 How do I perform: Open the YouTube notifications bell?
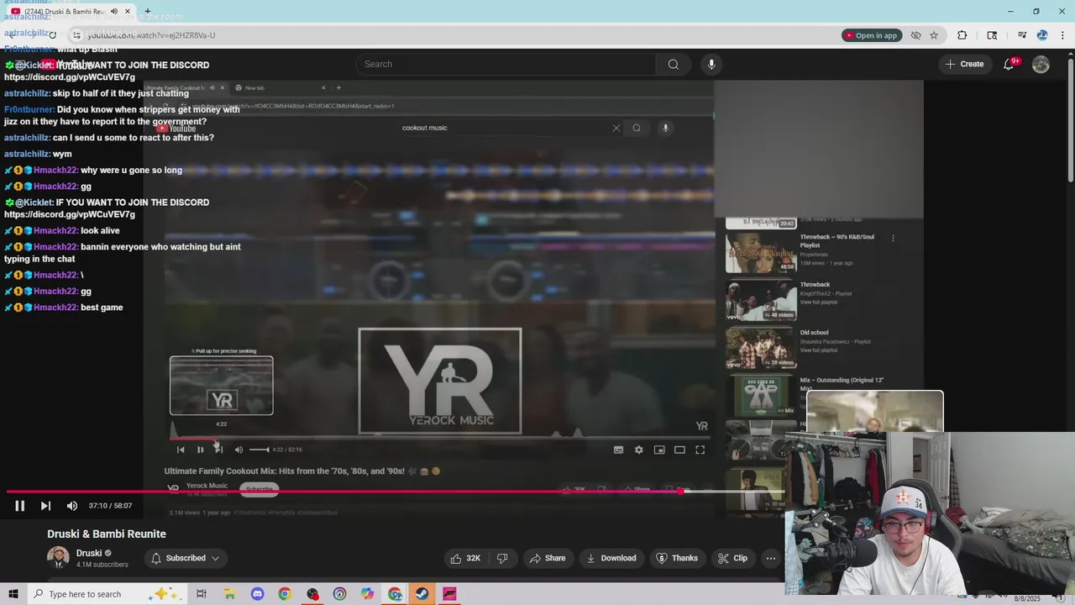tap(1009, 65)
